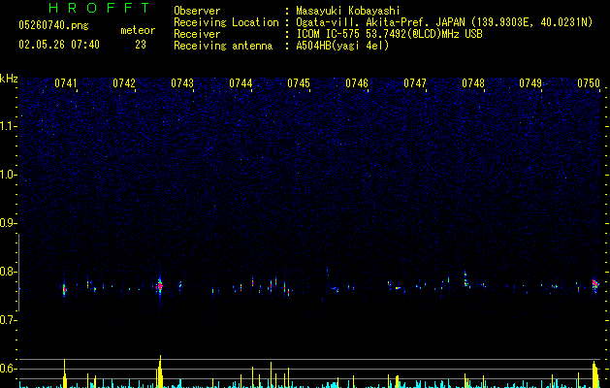Click the kHz axis unit label
This screenshot has width=610, height=388.
click(9, 79)
